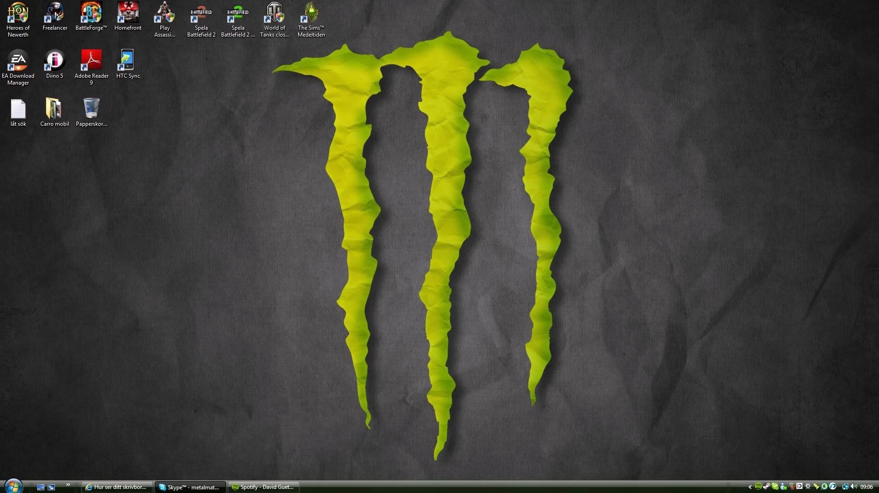
Task: Select Play Assassin's Creed shortcut
Action: pos(164,19)
